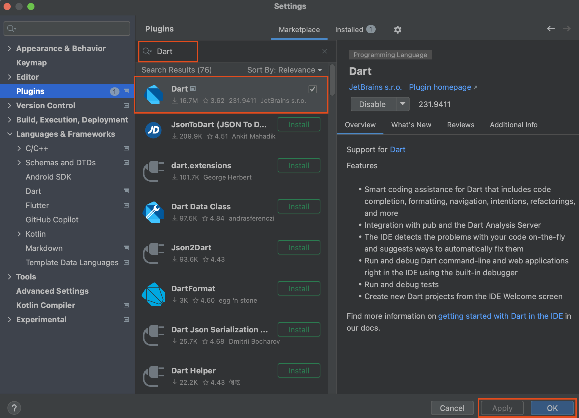Confirm with the OK button
This screenshot has height=418, width=579.
(552, 408)
